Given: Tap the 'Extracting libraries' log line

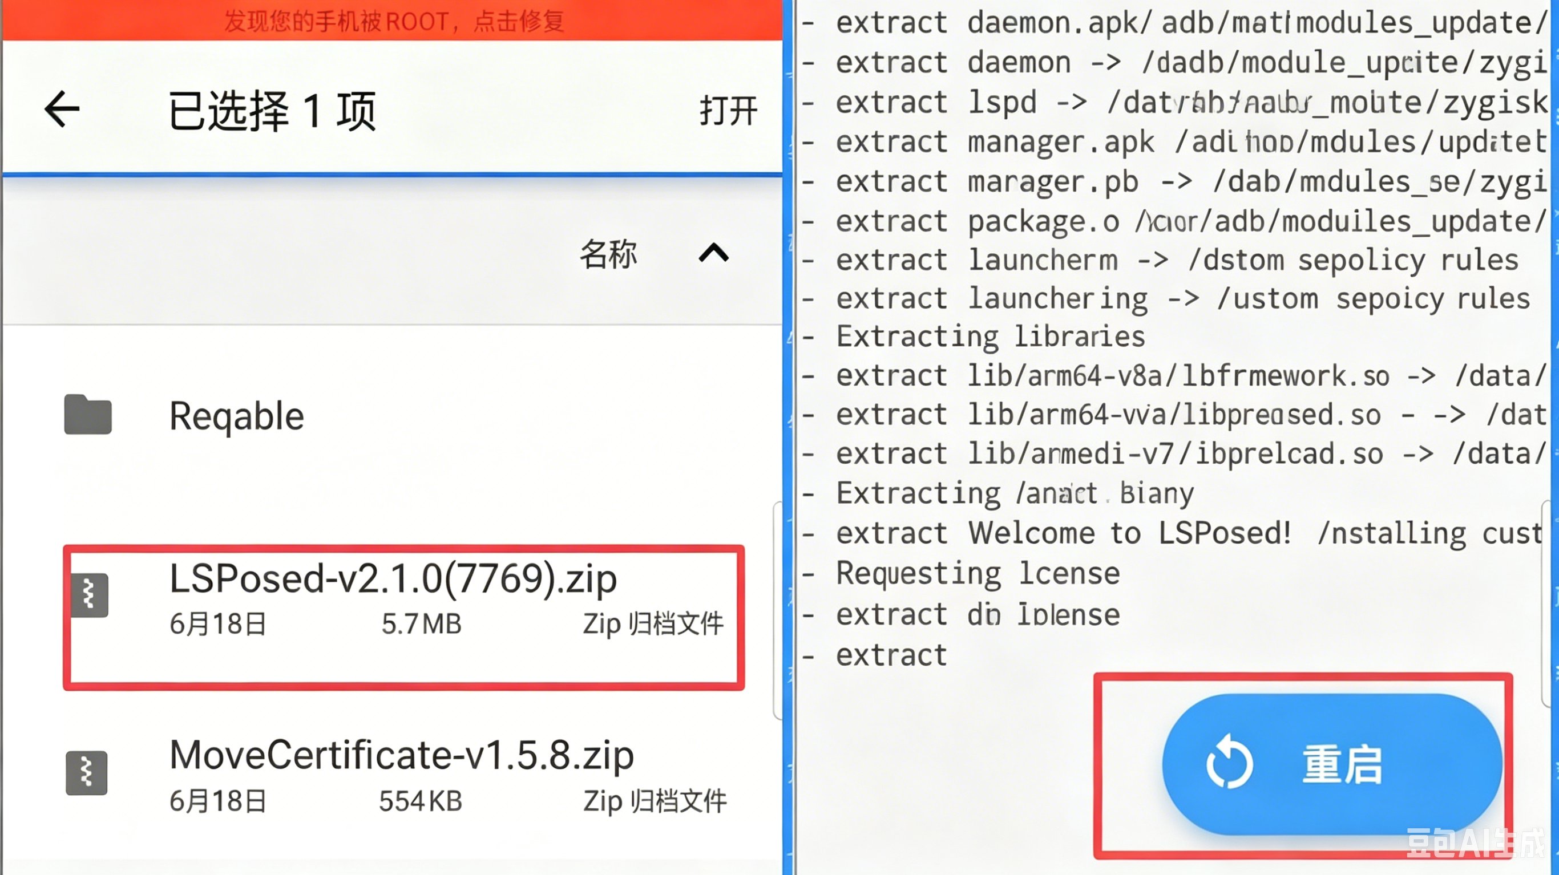Looking at the screenshot, I should [x=972, y=337].
